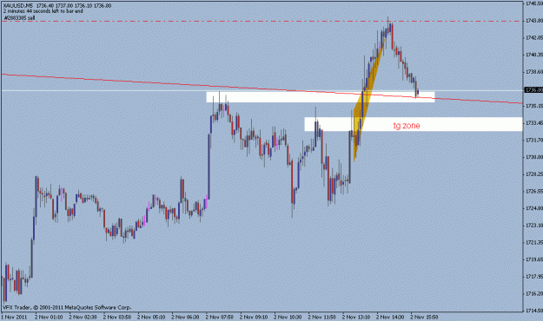The height and width of the screenshot is (321, 543).
Task: Click the MetaQuotes Software Corp. copyright text
Action: 67,307
